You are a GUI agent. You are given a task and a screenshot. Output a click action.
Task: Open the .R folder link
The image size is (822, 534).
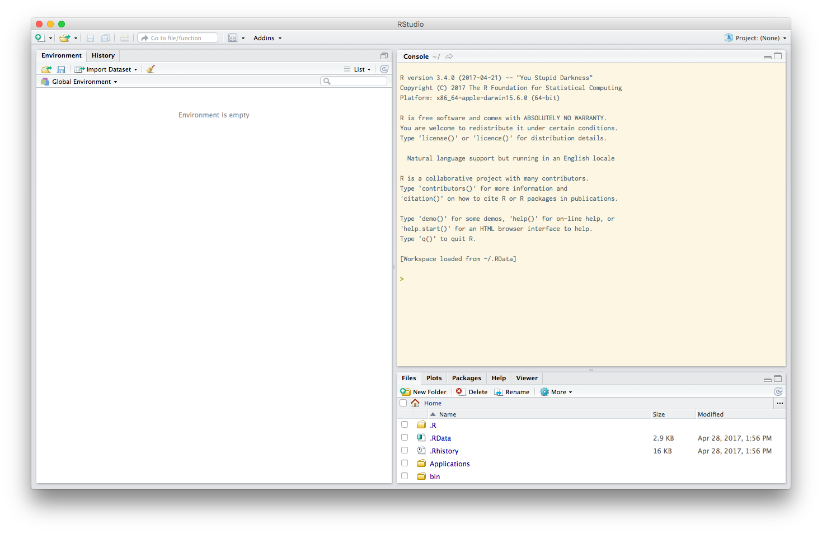(433, 426)
